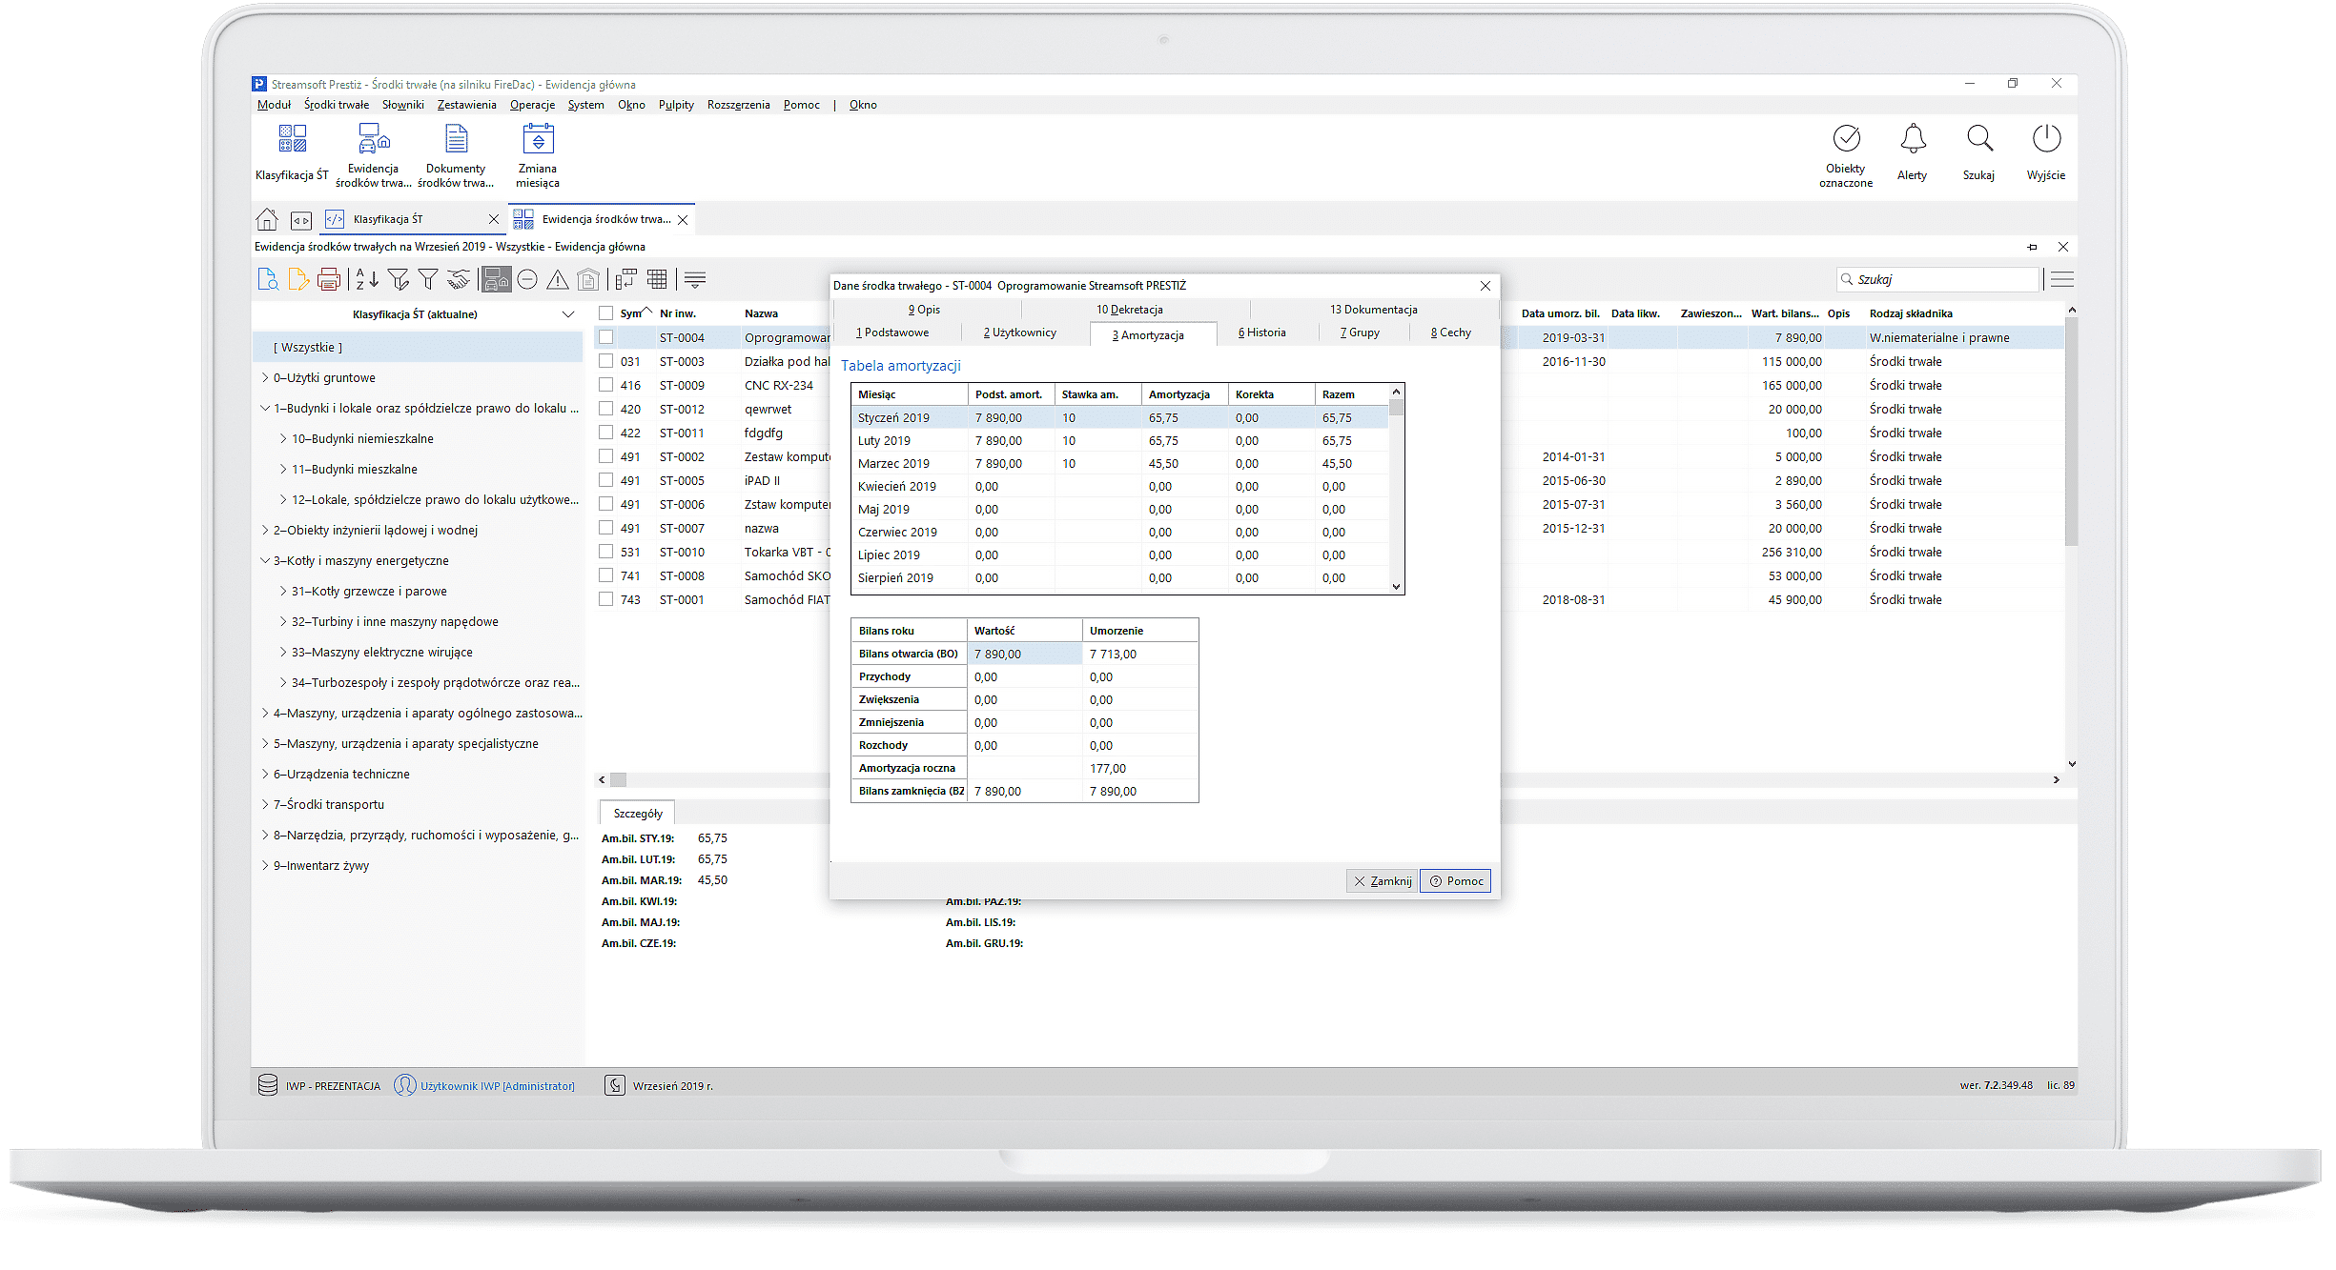This screenshot has height=1270, width=2336.
Task: Open Obiekty oznaczone checkmark icon
Action: 1846,139
